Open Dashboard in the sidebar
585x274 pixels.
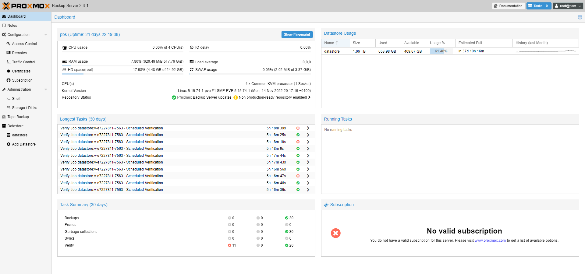point(26,16)
